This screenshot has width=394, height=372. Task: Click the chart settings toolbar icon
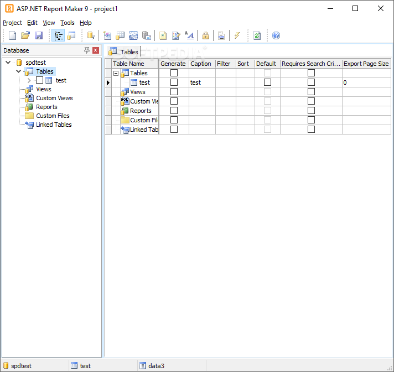[x=221, y=35]
